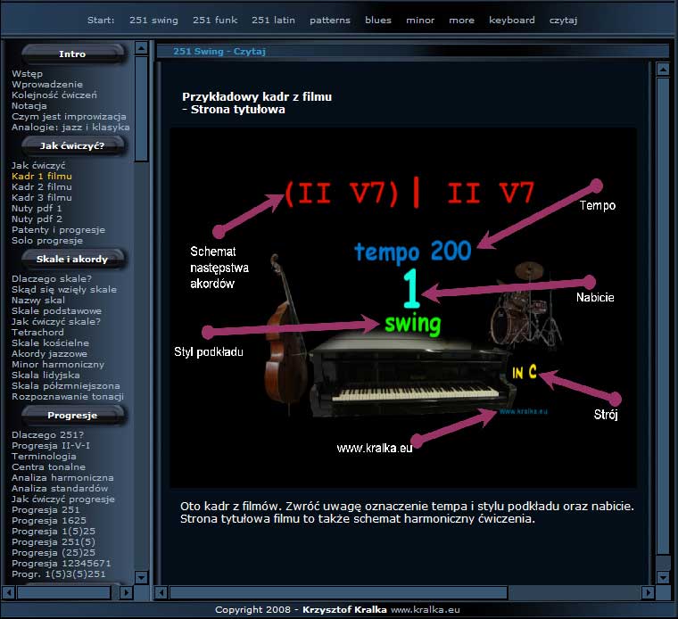
Task: Open the Jak ćwiczyć link under the header
Action: pos(38,166)
